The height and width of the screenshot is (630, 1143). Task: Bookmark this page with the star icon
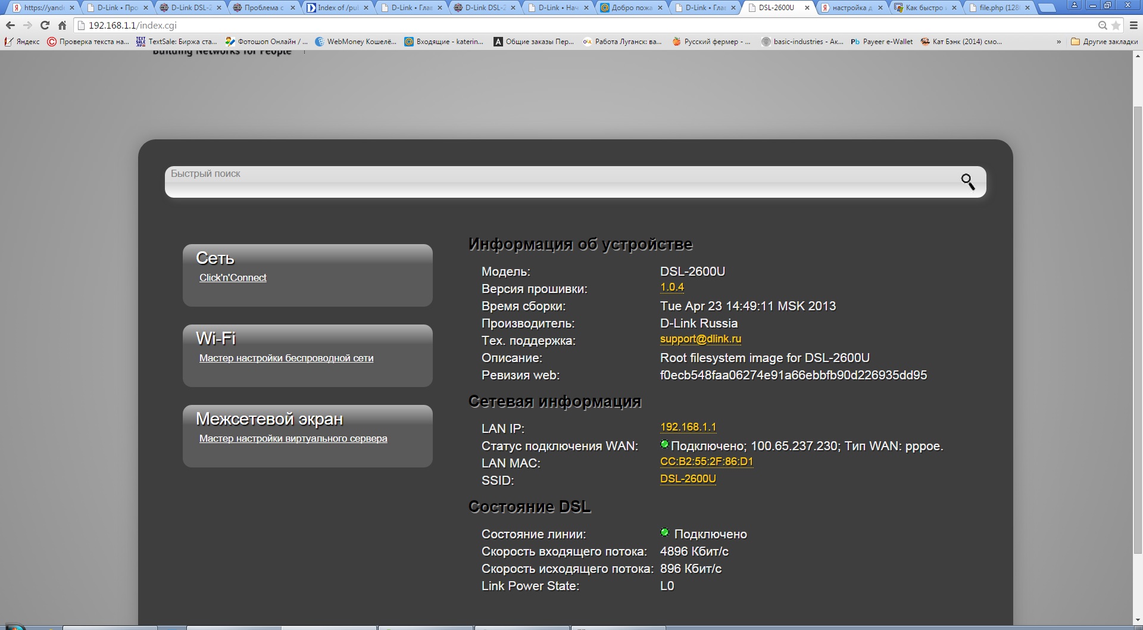(x=1116, y=26)
